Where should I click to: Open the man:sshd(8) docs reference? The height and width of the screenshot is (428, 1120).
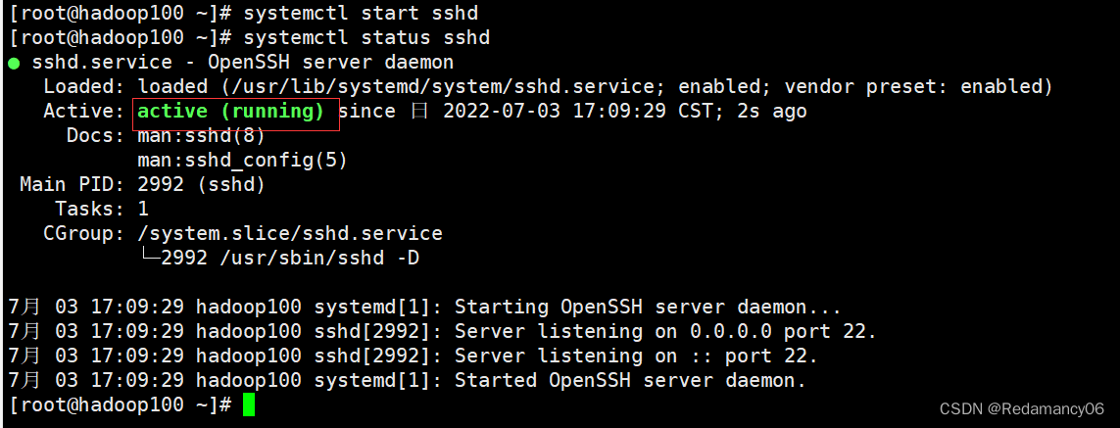[202, 136]
